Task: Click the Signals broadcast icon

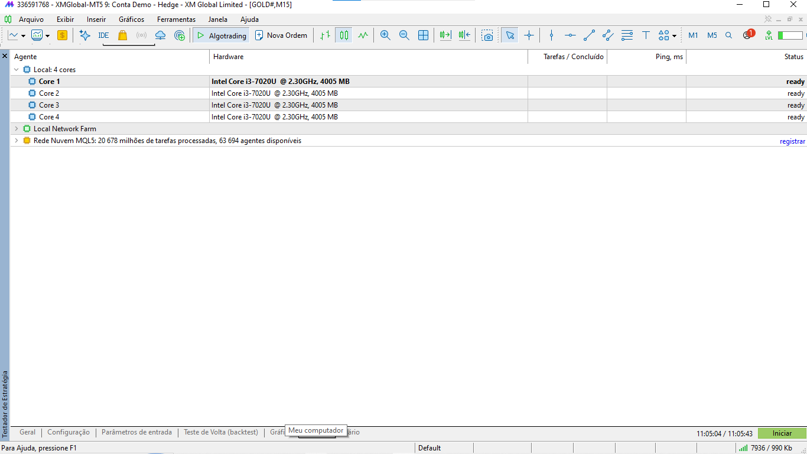Action: [x=141, y=35]
